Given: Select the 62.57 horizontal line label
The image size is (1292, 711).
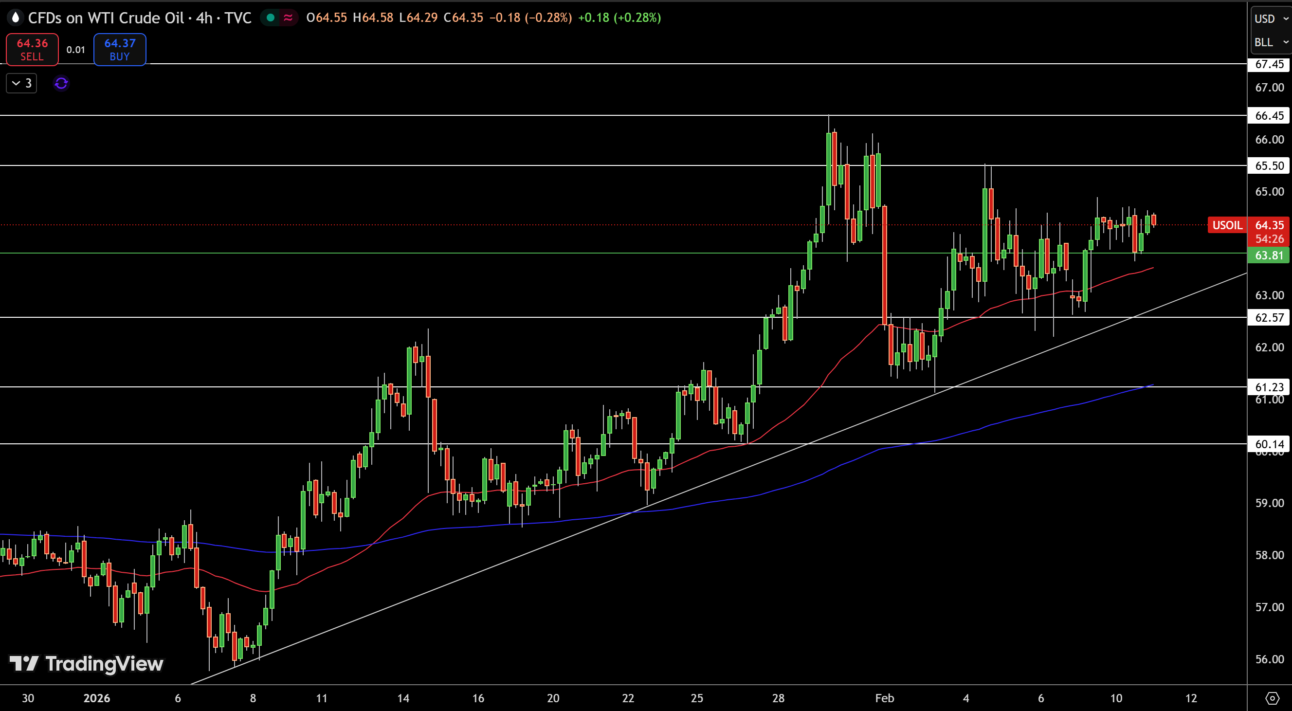Looking at the screenshot, I should tap(1269, 317).
